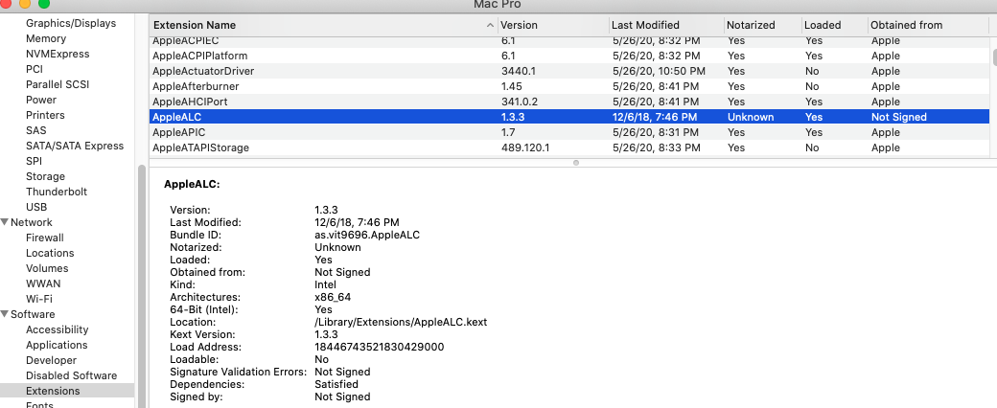Screen dimensions: 997x408
Task: Select AppleACPIPlatform extension row
Action: click(569, 56)
